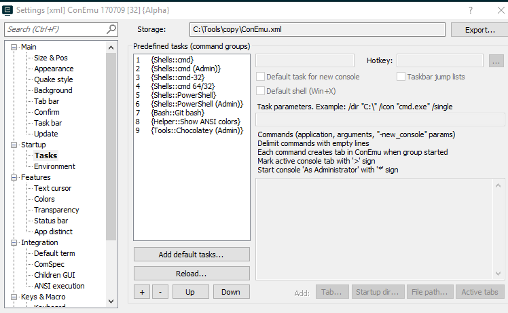
Task: Collapse the Main tree node
Action: click(x=14, y=48)
